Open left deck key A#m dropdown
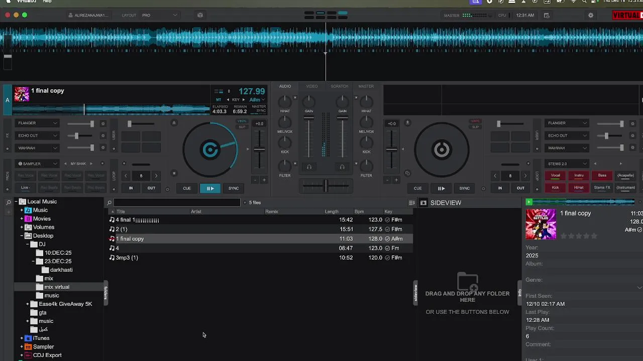This screenshot has height=361, width=643. pos(257,100)
